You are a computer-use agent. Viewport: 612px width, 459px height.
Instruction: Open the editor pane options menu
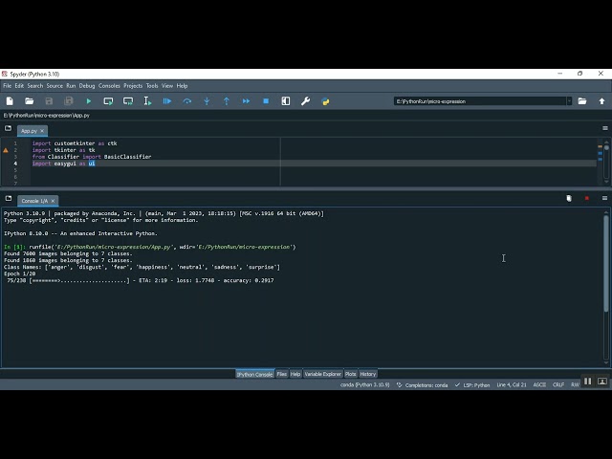coord(605,128)
